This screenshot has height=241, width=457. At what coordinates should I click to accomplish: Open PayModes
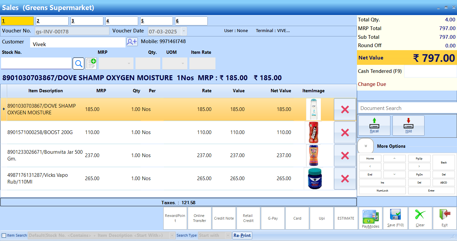[371, 218]
